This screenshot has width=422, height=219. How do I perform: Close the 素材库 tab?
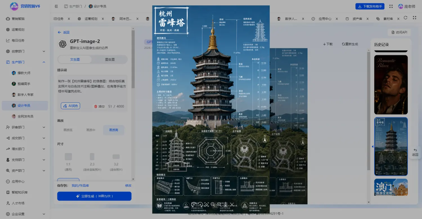click(x=399, y=19)
